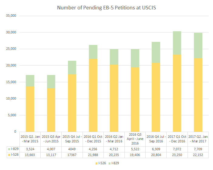The image size is (213, 170).
Task: Click the table cell with value 21,988
Action: coord(93,155)
